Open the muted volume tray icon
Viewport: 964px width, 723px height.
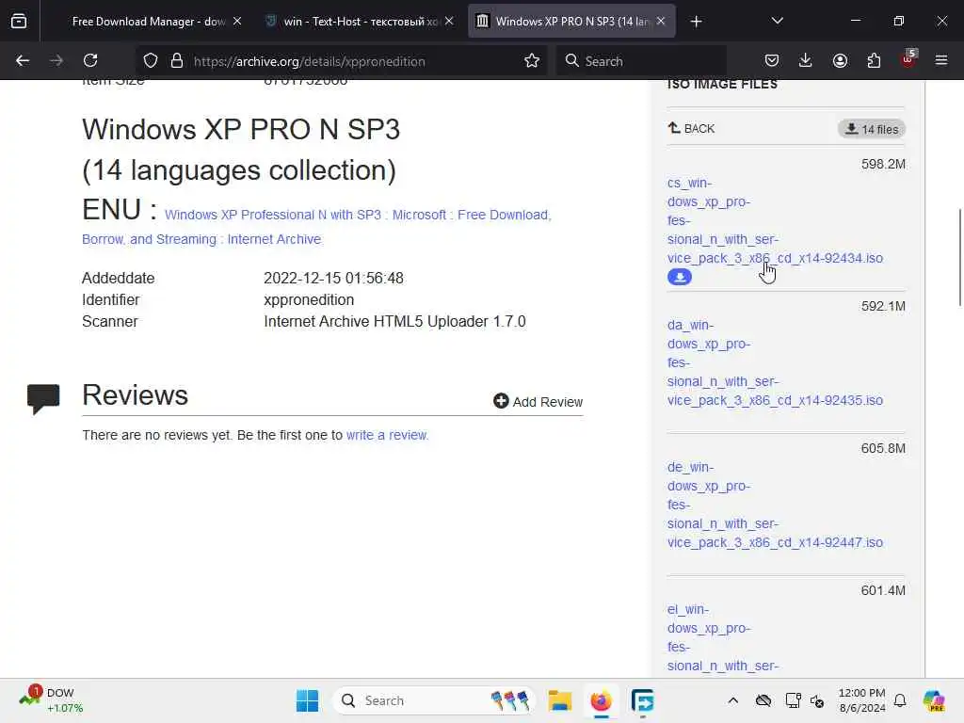(x=818, y=700)
